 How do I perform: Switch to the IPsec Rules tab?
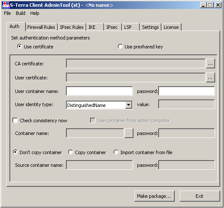(72, 27)
